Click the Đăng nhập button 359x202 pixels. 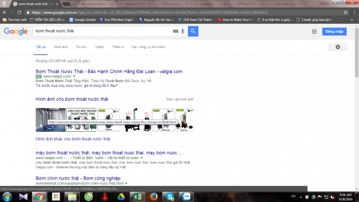pyautogui.click(x=334, y=32)
